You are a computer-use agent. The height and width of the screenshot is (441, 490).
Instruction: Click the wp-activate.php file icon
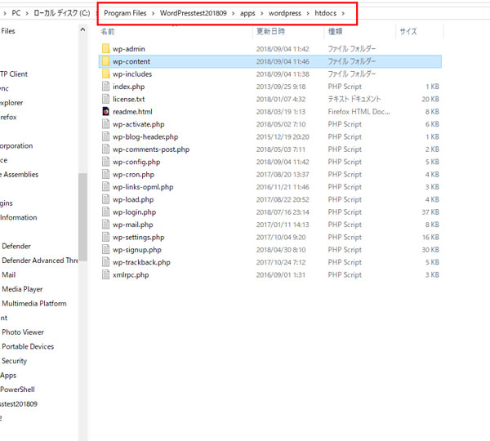[x=105, y=124]
